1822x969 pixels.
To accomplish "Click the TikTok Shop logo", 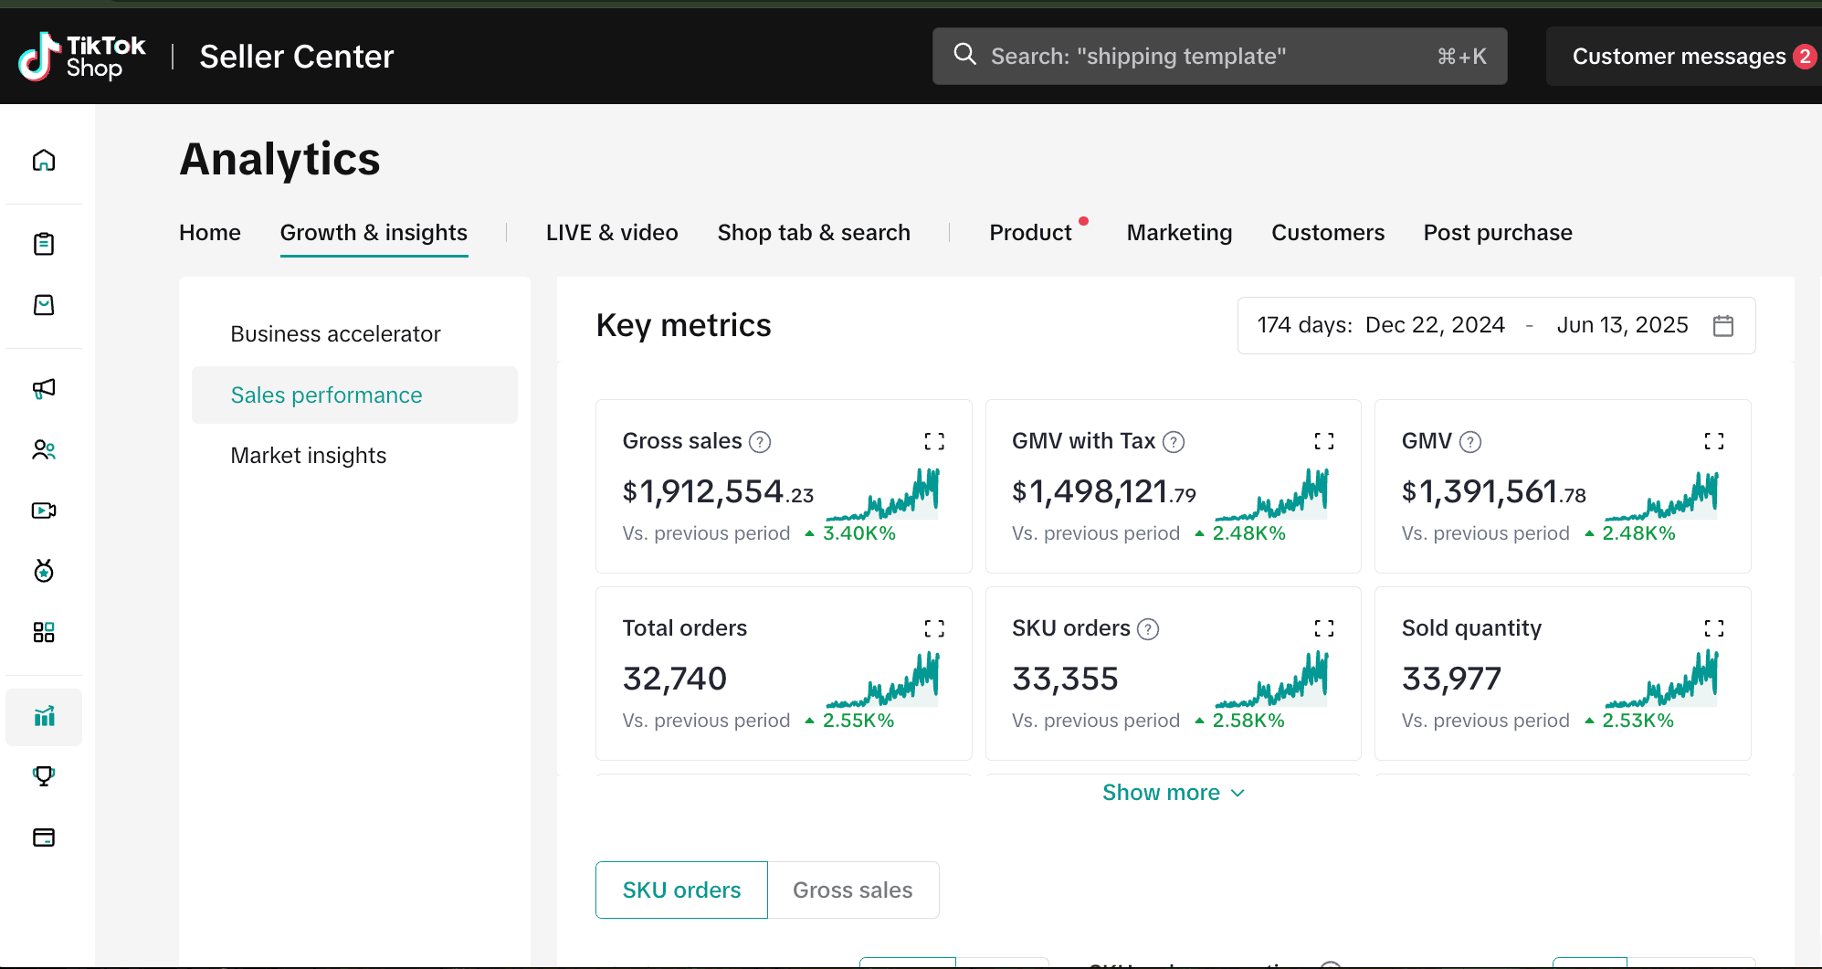I will coord(82,57).
